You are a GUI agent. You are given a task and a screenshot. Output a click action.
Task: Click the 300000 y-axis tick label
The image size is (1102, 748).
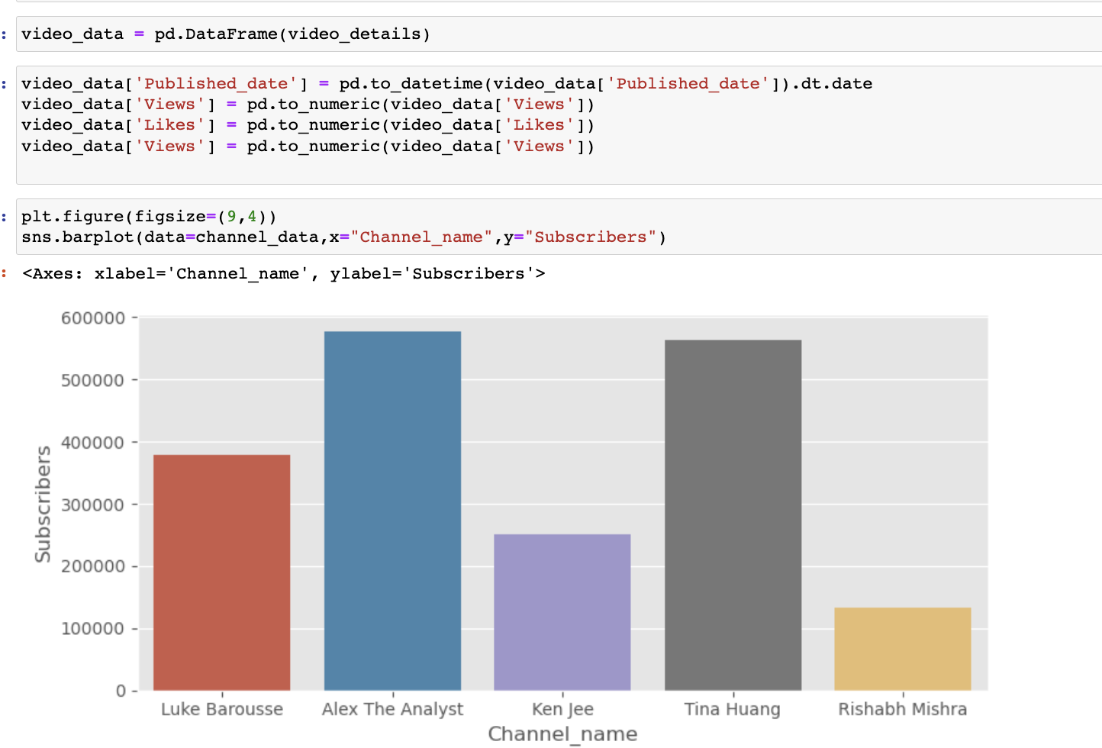(93, 505)
